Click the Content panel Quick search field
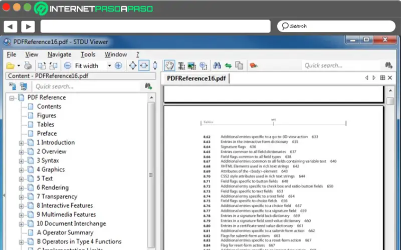Image resolution: width=401 pixels, height=250 pixels. (87, 86)
